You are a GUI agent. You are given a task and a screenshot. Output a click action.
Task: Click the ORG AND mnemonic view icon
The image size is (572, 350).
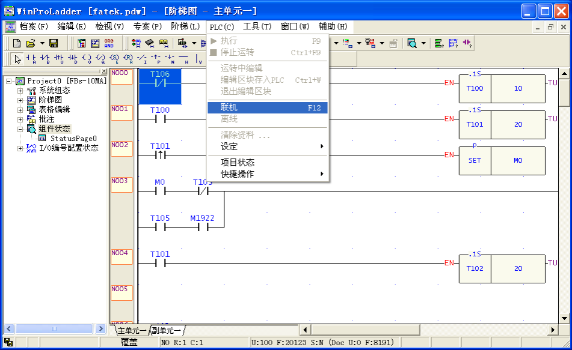pos(109,43)
